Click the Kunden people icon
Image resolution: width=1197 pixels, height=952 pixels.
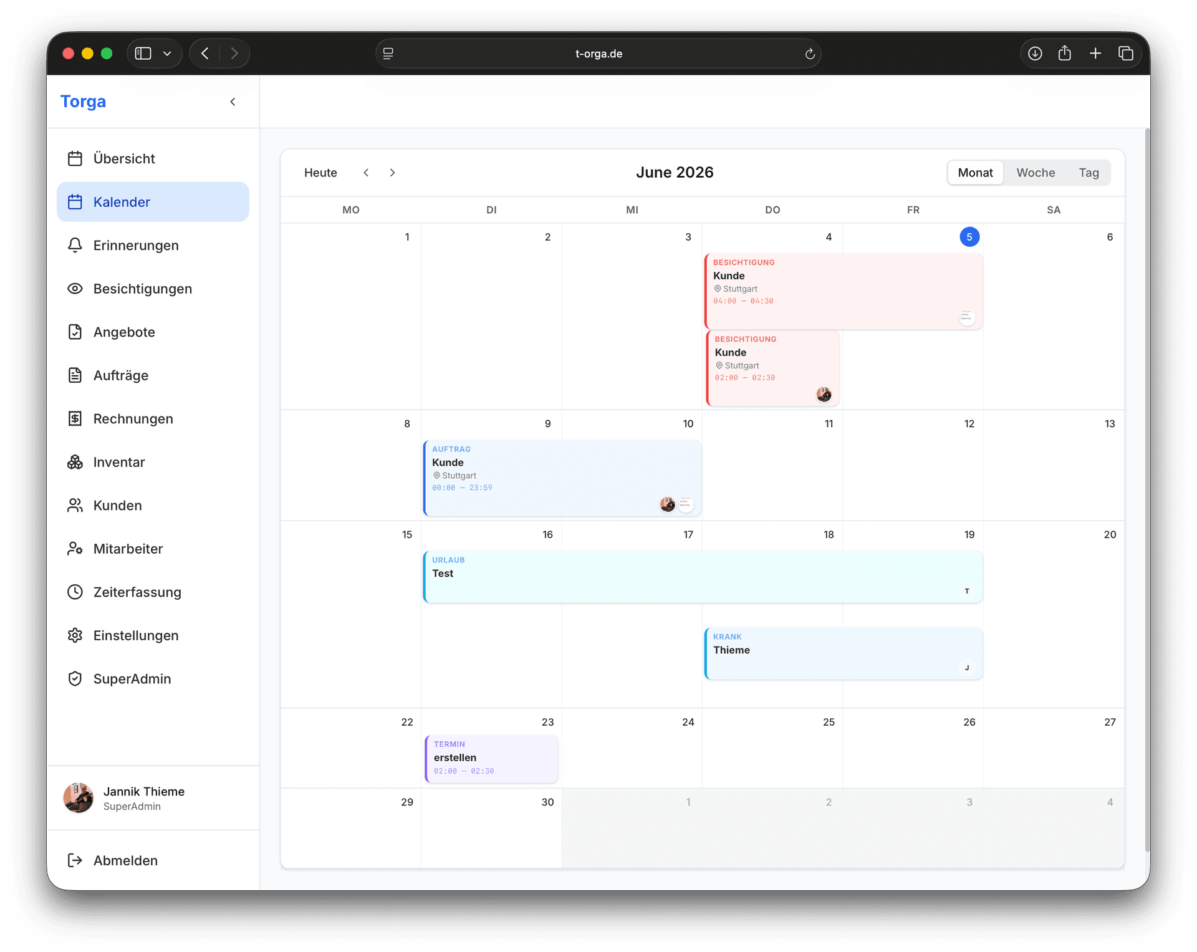point(75,505)
